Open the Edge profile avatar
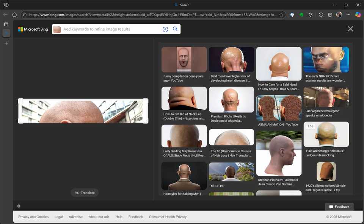 (339, 14)
